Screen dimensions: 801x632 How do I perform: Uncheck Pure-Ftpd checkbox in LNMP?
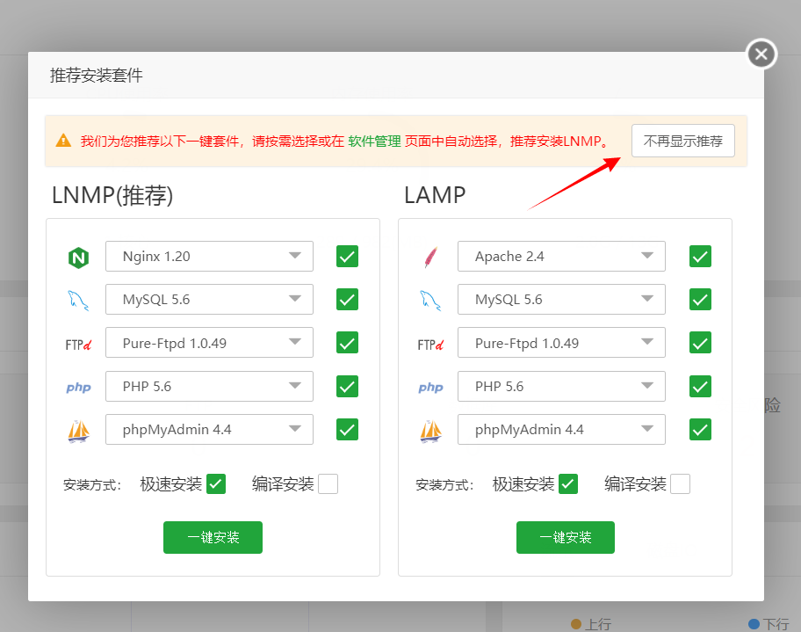pyautogui.click(x=348, y=343)
